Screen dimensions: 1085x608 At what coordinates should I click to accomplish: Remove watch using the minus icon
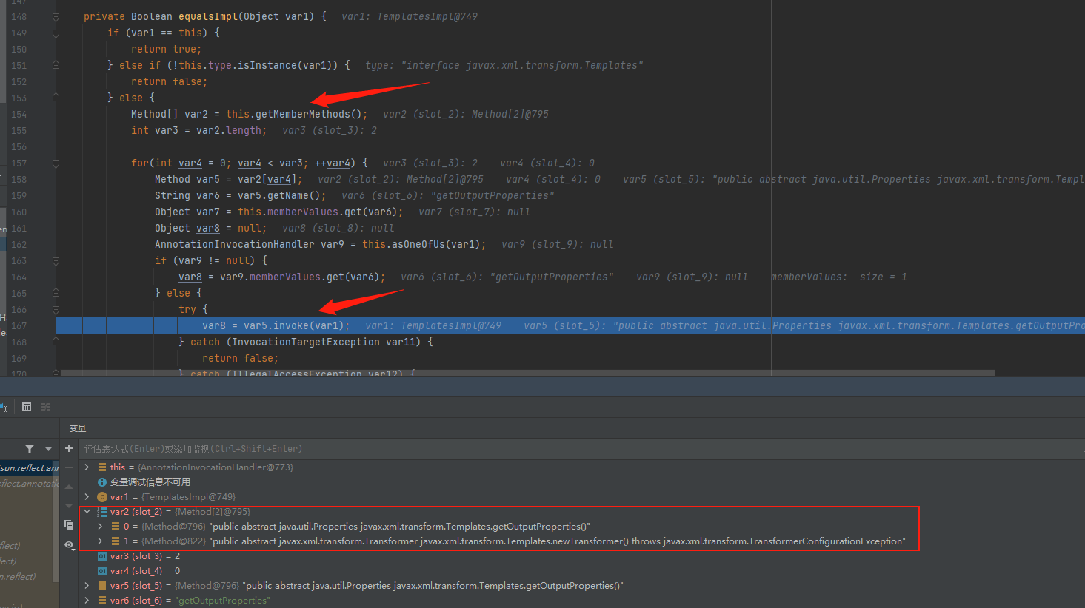(x=69, y=467)
